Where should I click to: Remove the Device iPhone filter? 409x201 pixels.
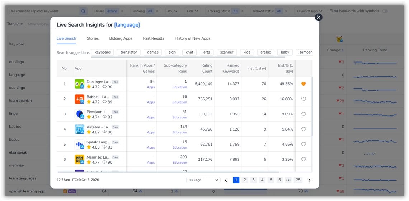(122, 11)
